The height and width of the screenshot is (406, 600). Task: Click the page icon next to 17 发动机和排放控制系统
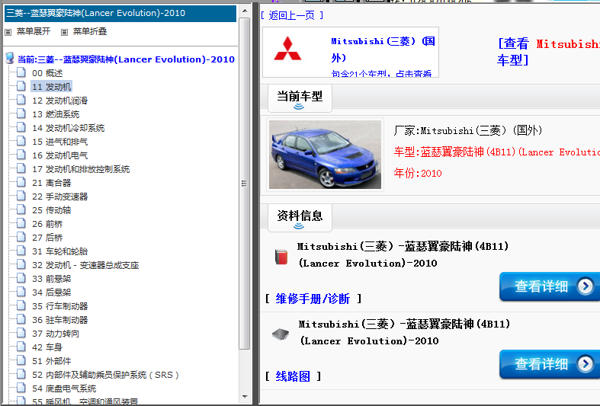click(21, 169)
